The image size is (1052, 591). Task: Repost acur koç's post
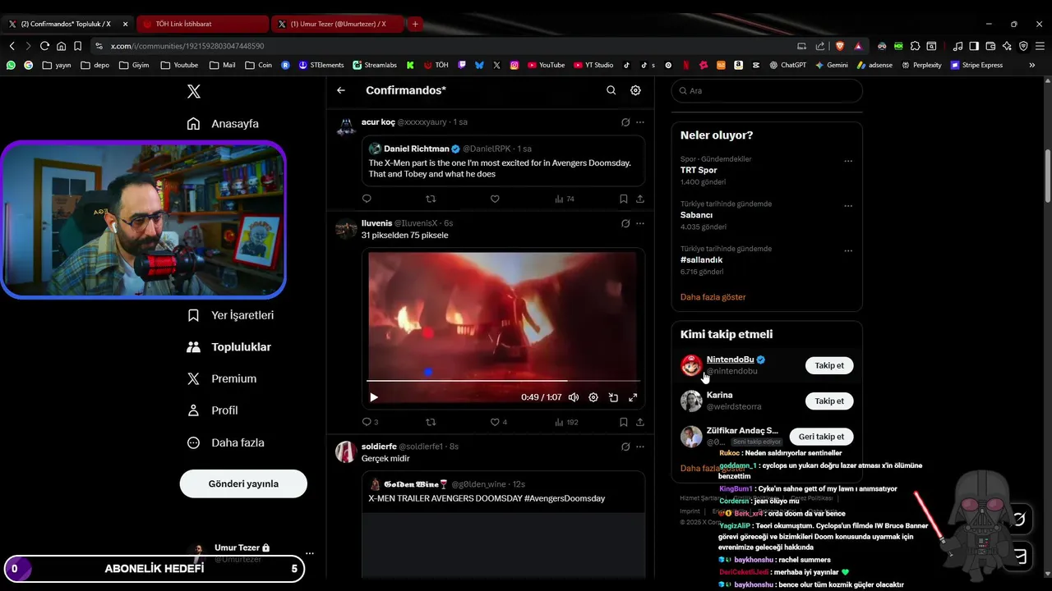(x=431, y=199)
